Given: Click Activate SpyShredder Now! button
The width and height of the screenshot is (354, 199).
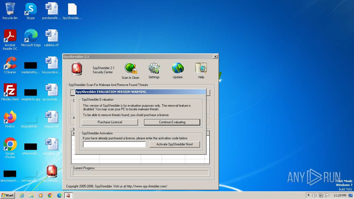Looking at the screenshot, I should point(175,144).
